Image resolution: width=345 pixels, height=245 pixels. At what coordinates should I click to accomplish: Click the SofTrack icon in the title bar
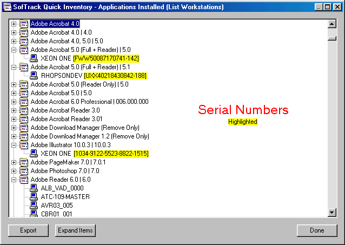pyautogui.click(x=6, y=6)
